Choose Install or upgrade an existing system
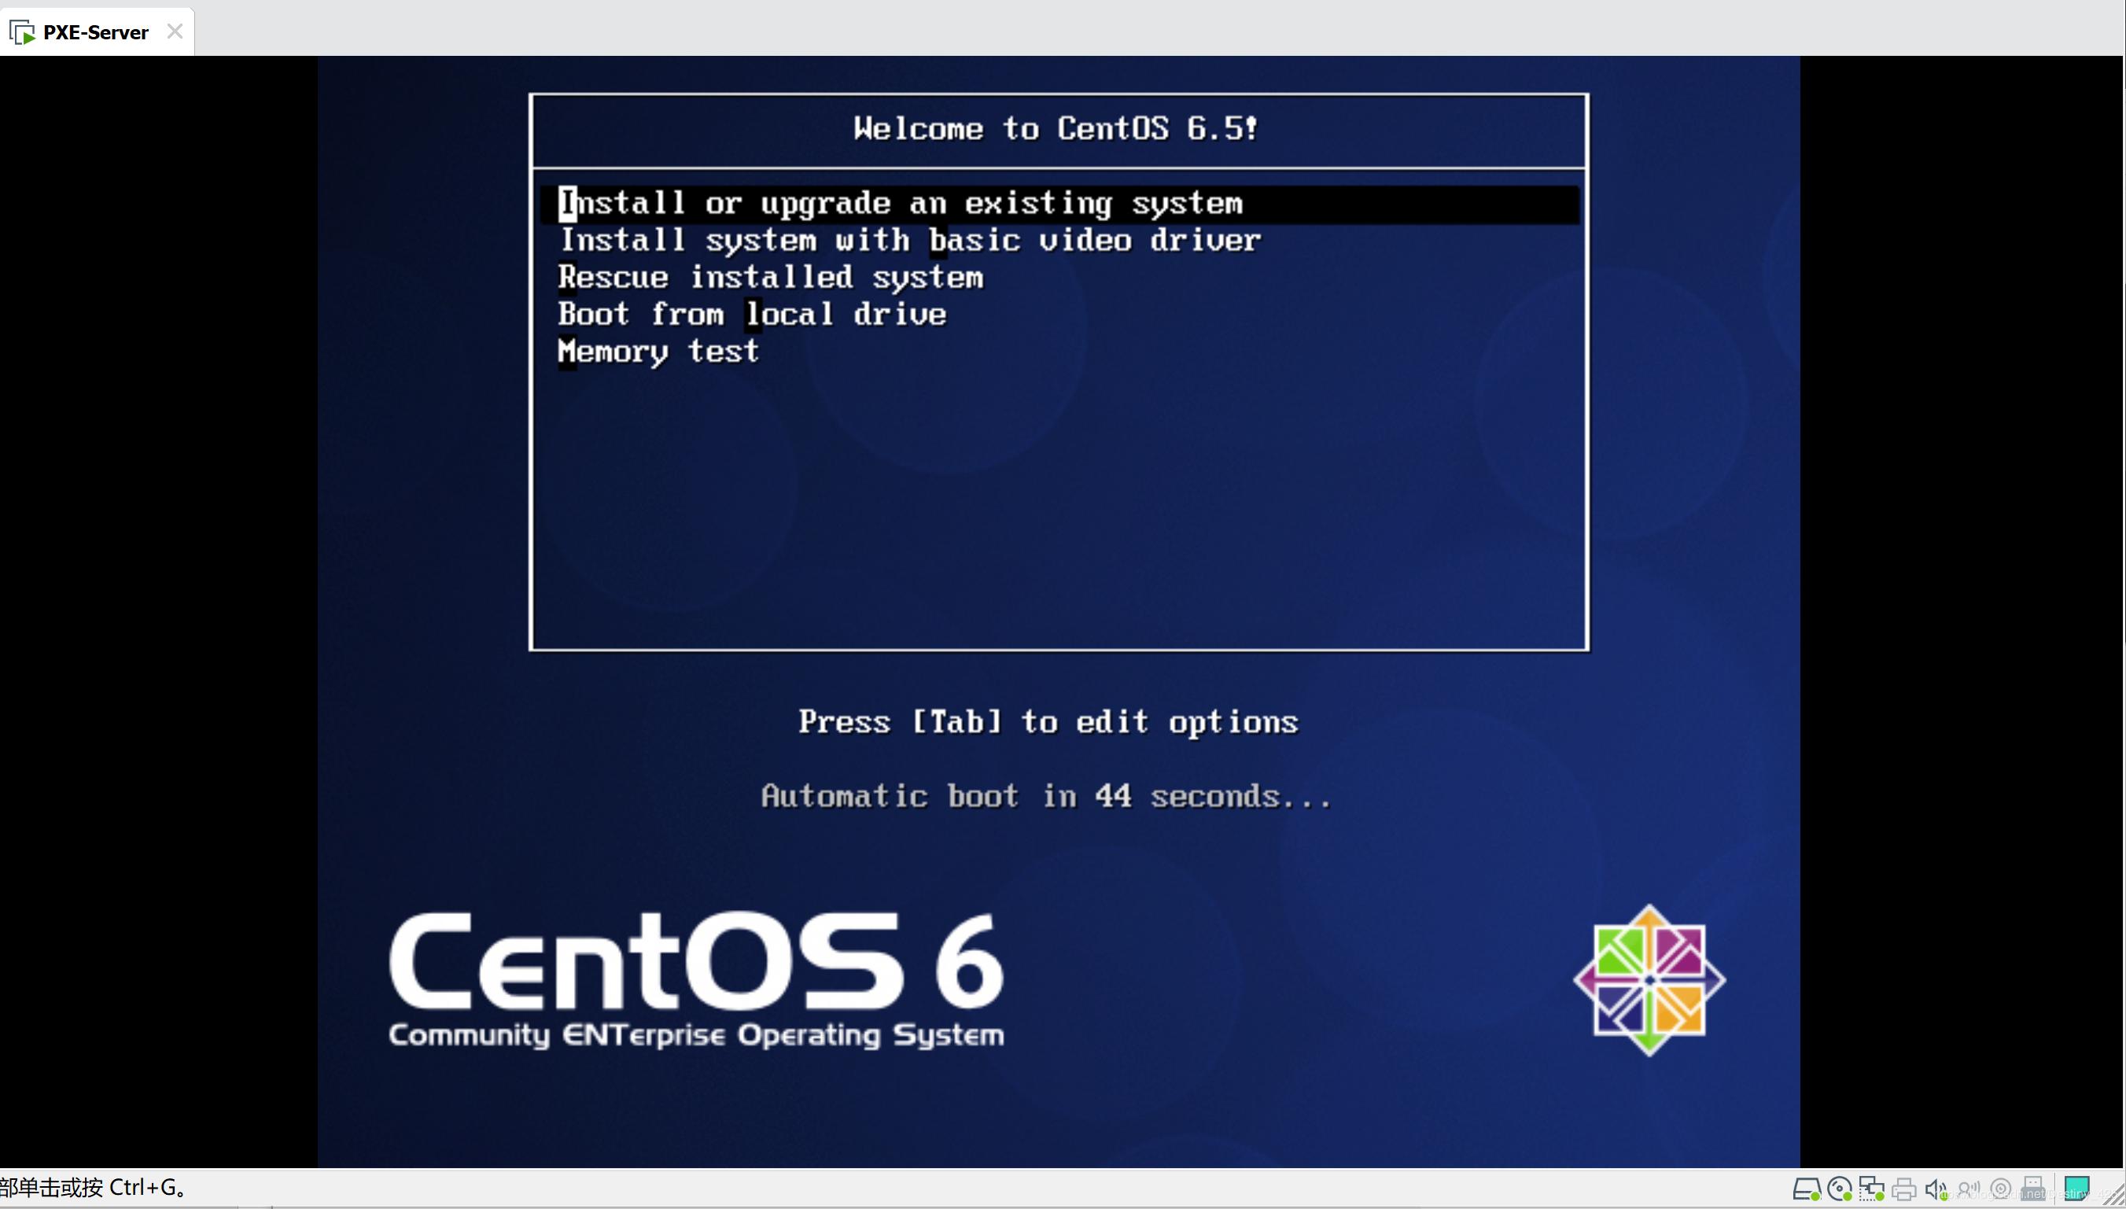The height and width of the screenshot is (1209, 2126). pos(901,202)
